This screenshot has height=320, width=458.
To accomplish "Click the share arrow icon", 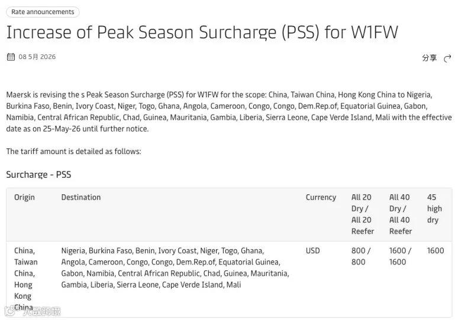I will click(447, 58).
